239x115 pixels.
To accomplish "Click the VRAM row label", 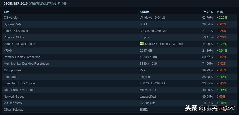I will coord(8,51).
